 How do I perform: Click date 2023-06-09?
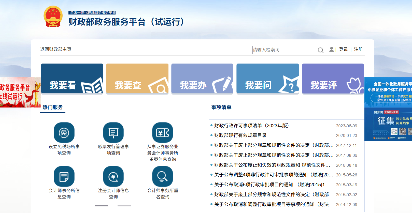[x=346, y=126]
